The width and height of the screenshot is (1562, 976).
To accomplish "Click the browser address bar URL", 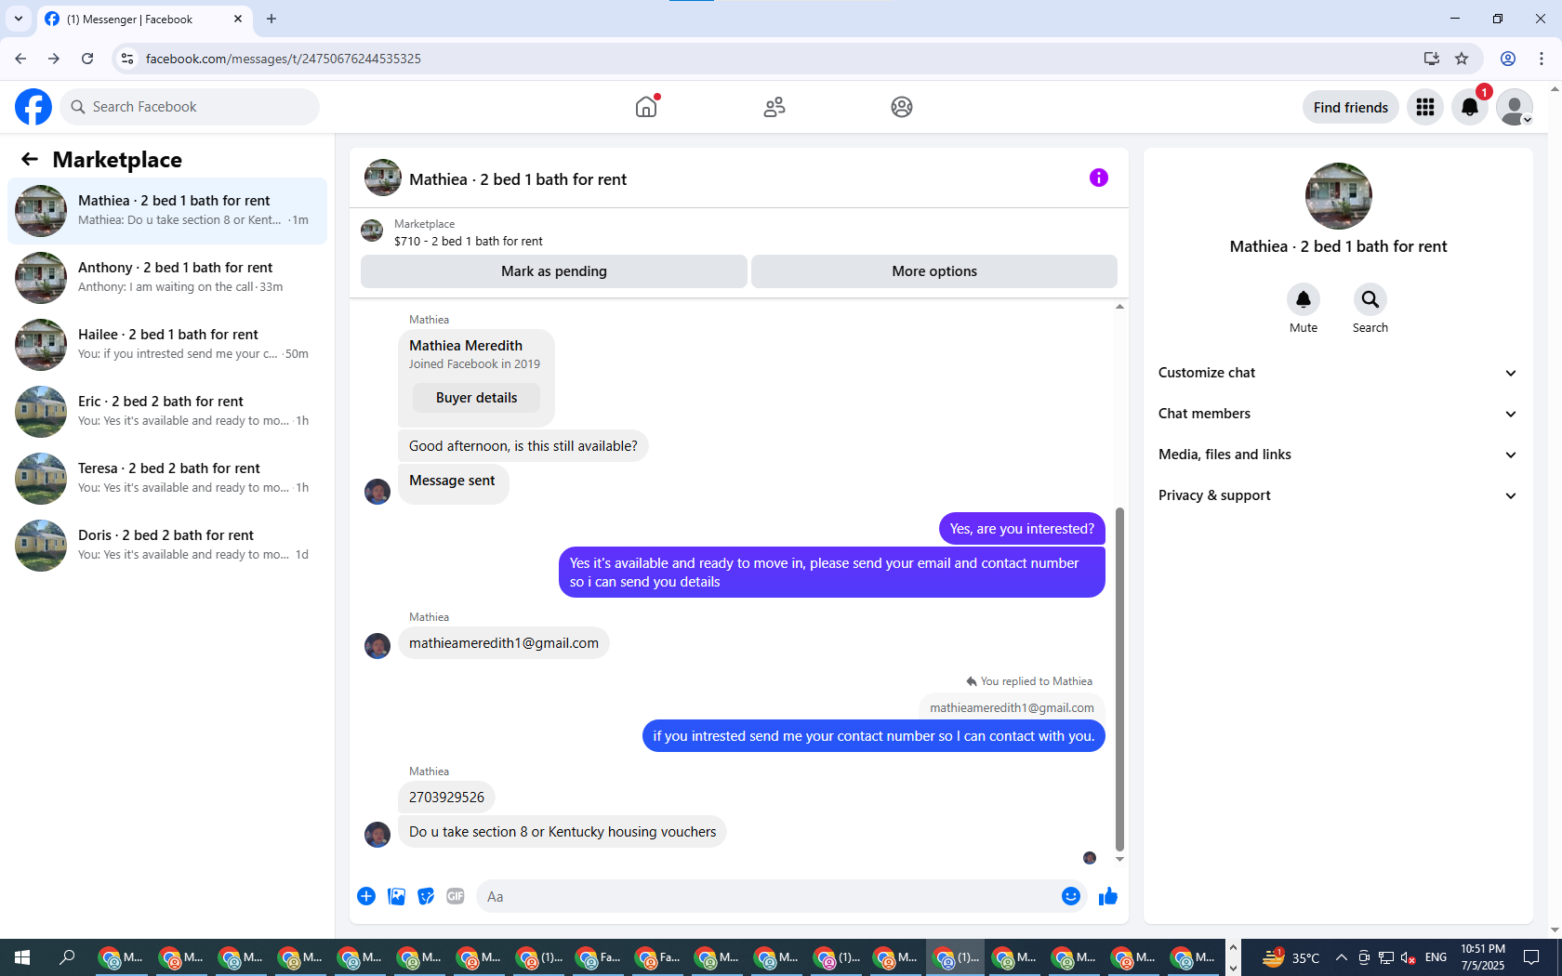I will point(284,59).
